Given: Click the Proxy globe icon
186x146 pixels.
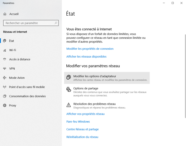Looking at the screenshot, I should [5, 105].
